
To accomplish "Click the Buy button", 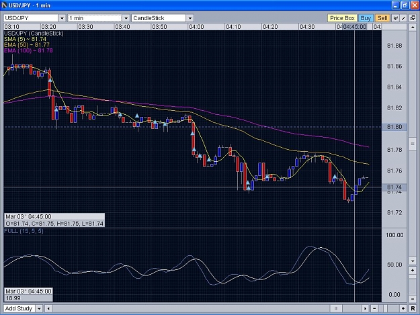I will [366, 18].
